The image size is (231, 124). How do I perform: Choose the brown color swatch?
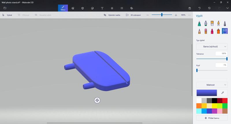[x=225, y=111]
